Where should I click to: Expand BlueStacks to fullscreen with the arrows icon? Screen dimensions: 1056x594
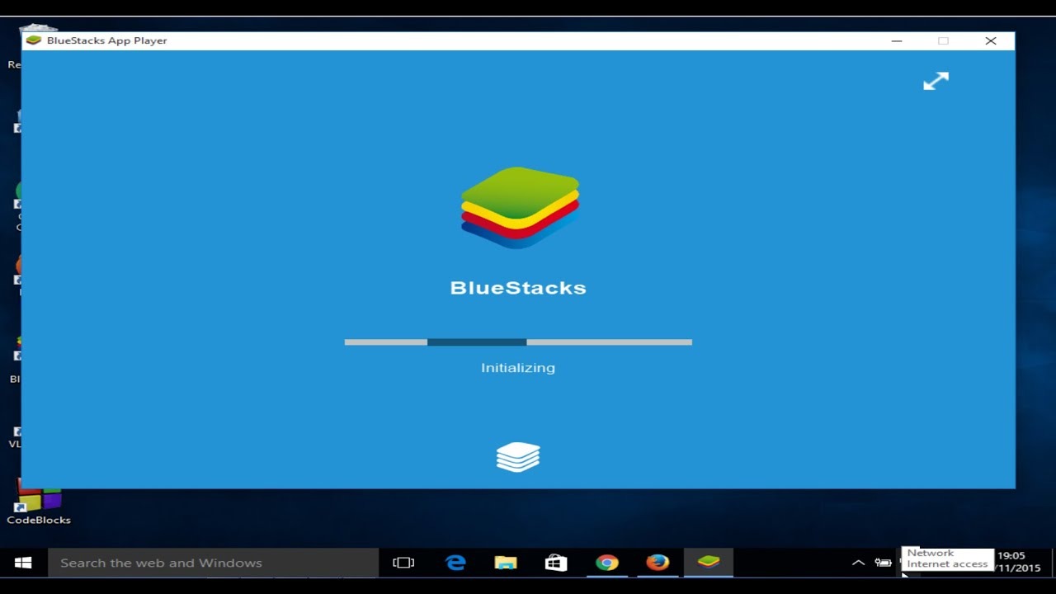[936, 80]
